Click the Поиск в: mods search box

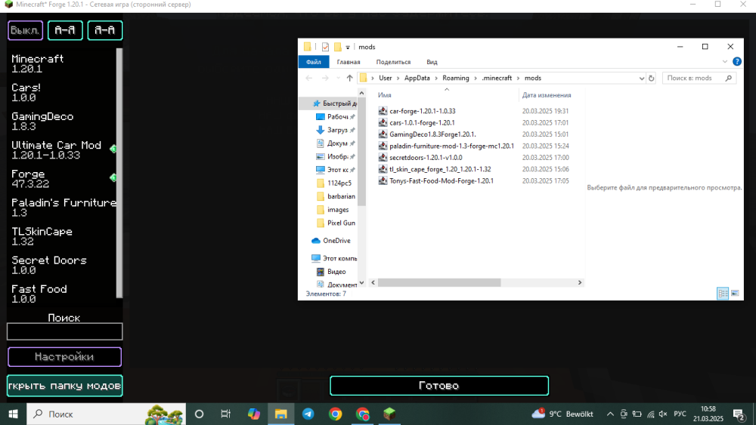coord(699,78)
